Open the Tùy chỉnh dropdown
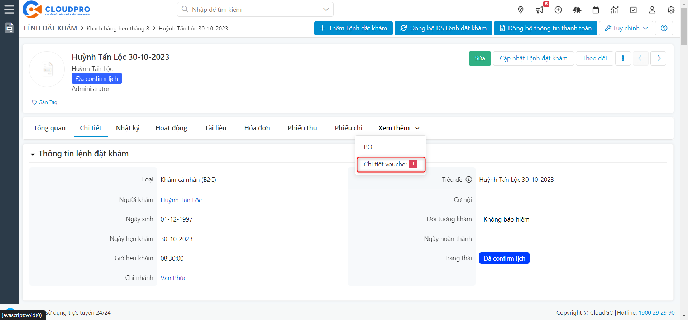688x320 pixels. point(626,28)
